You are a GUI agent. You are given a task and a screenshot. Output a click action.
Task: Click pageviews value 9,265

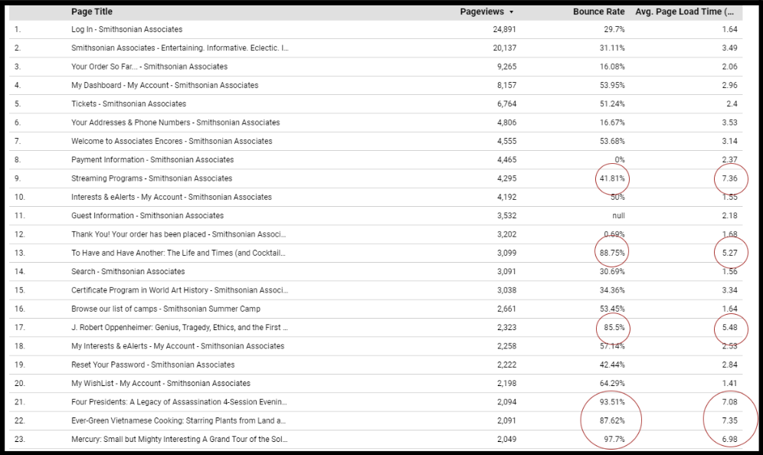click(x=506, y=67)
